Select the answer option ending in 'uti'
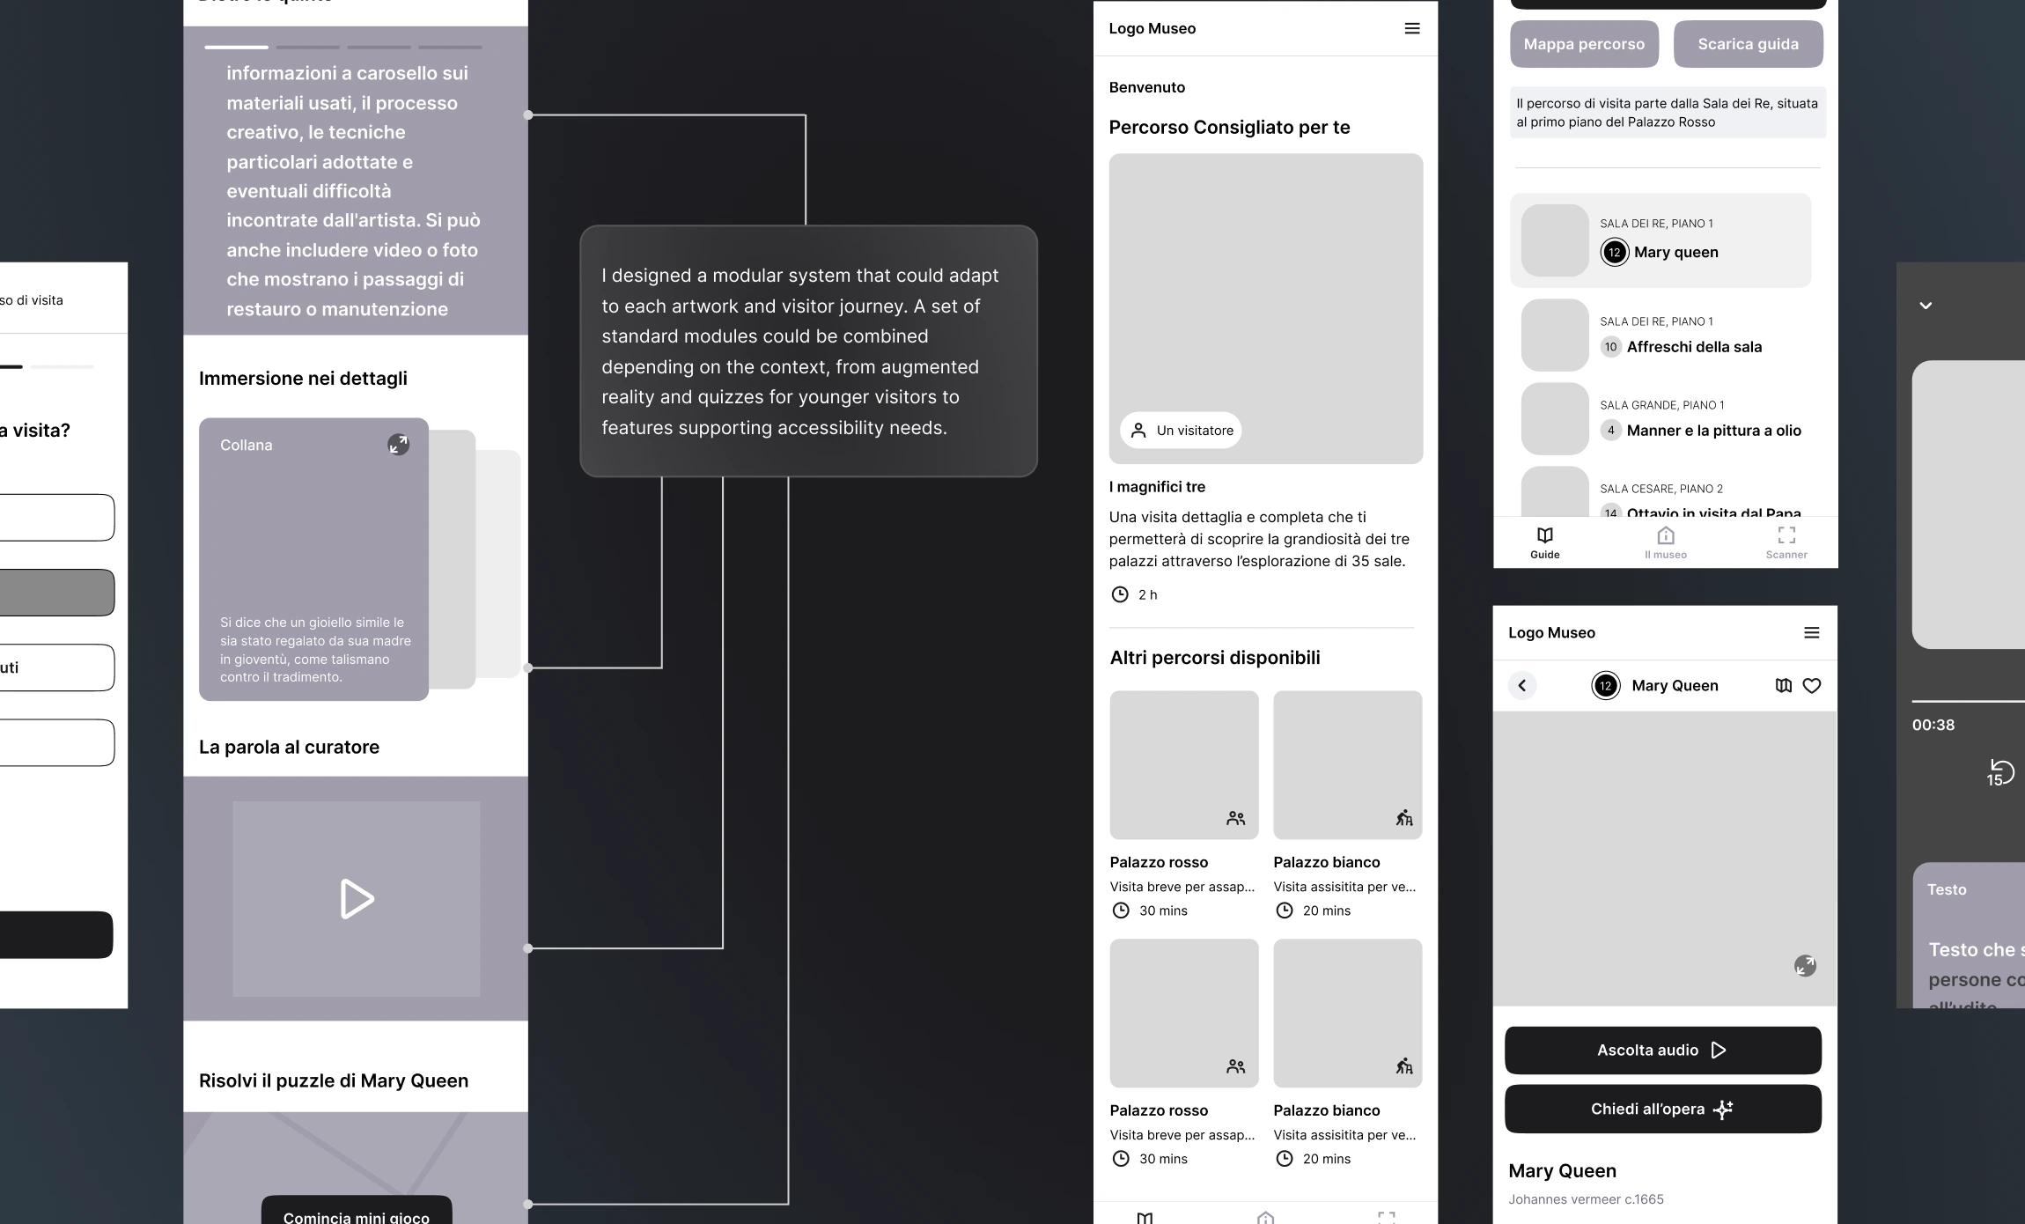The image size is (2025, 1224). [x=57, y=667]
